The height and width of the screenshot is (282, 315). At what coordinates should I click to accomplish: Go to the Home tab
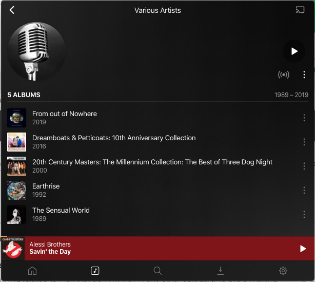pos(32,271)
